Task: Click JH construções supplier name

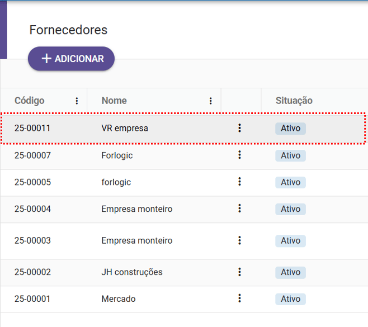Action: tap(132, 272)
